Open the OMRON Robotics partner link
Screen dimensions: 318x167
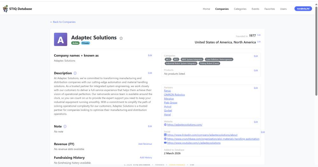coord(174,95)
